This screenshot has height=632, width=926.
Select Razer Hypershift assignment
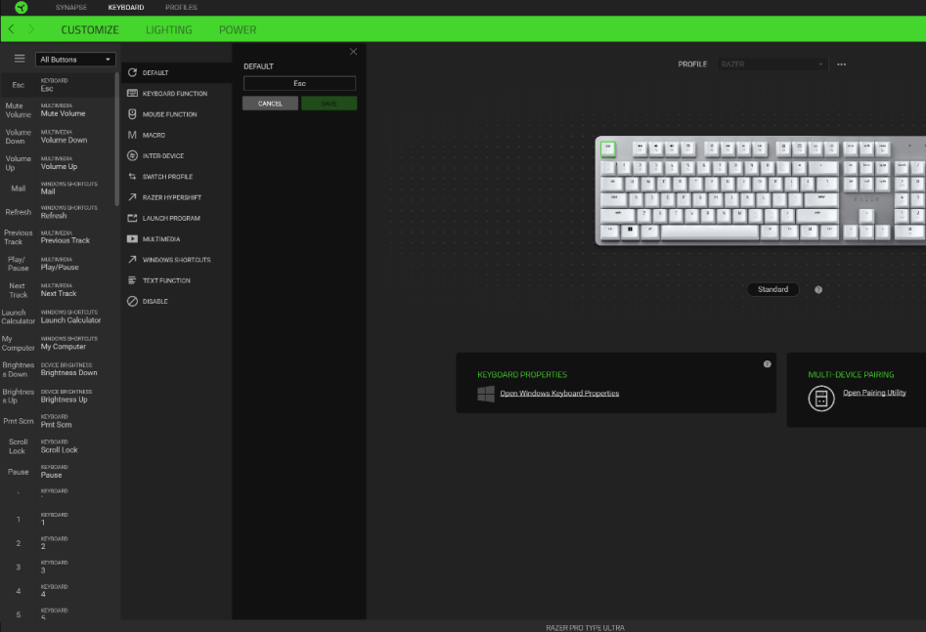pyautogui.click(x=173, y=197)
